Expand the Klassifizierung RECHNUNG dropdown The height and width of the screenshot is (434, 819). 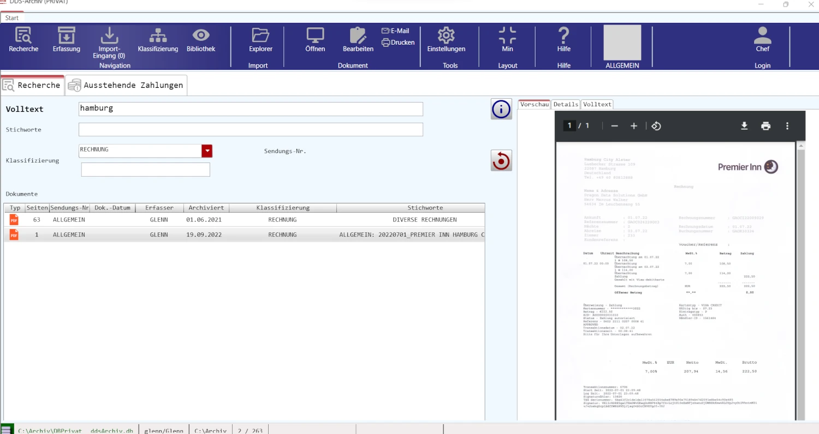click(207, 150)
